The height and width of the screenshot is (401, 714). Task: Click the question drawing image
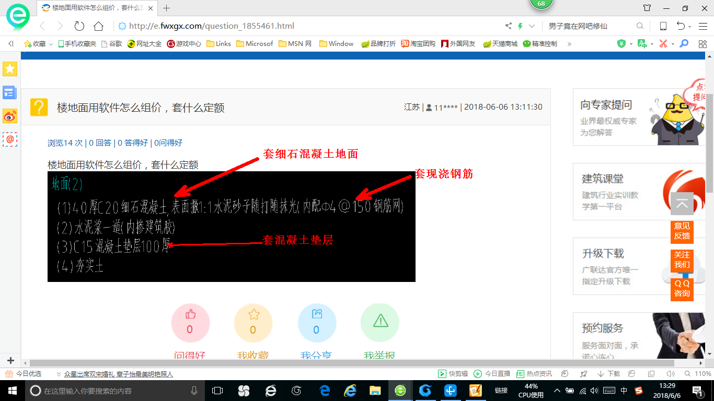click(x=232, y=227)
